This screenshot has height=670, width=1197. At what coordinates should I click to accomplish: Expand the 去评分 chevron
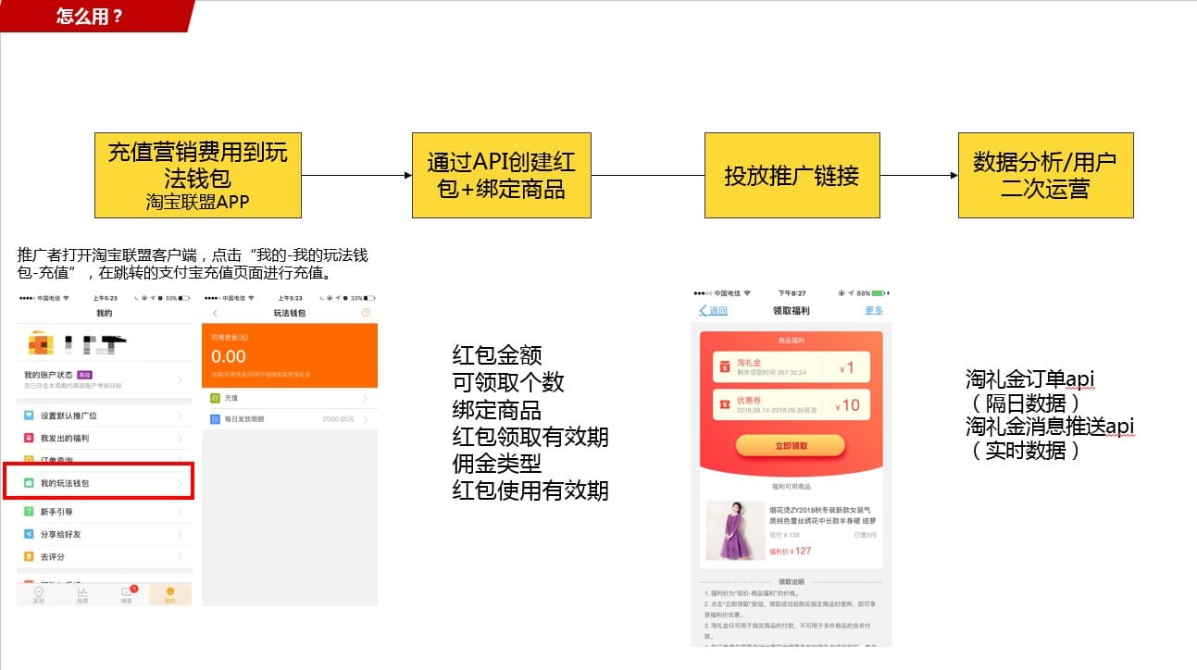coord(179,556)
